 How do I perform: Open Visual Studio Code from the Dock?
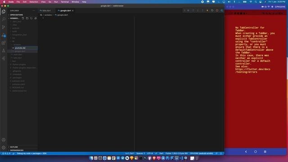tap(181, 158)
